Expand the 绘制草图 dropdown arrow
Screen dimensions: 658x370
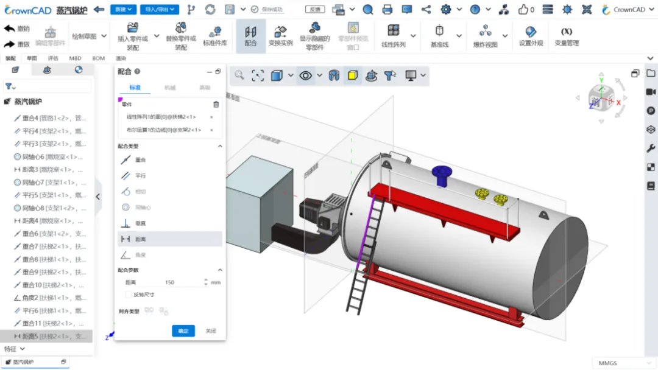pos(104,36)
